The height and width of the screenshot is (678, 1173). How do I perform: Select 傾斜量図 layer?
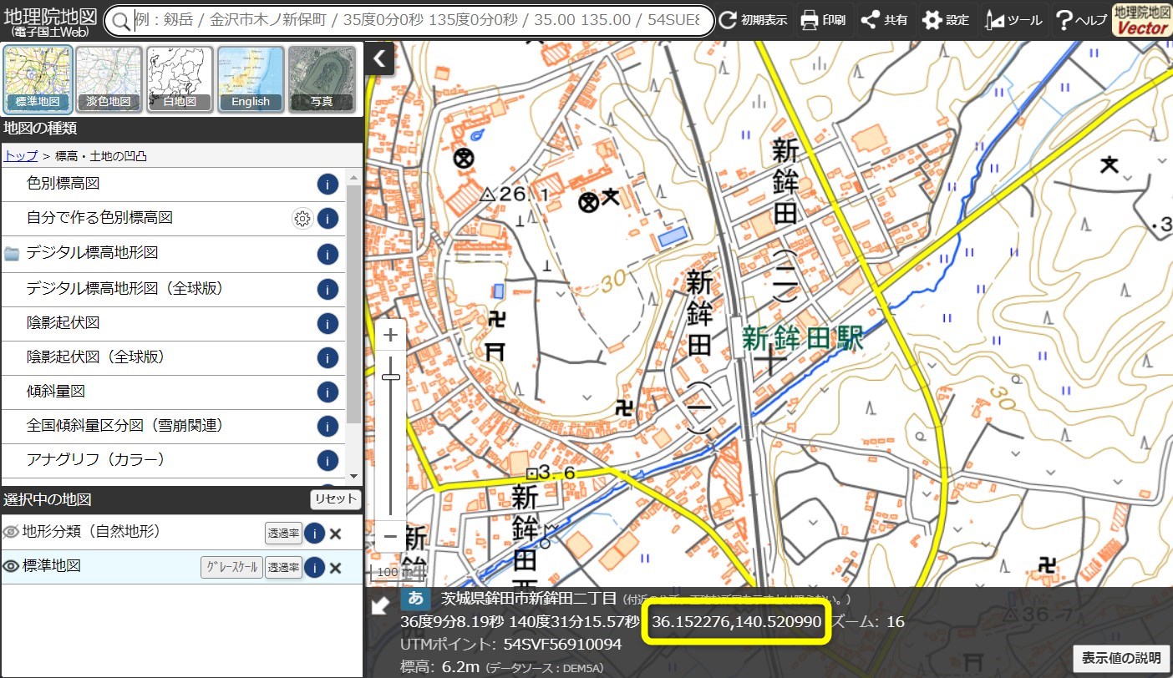(56, 391)
